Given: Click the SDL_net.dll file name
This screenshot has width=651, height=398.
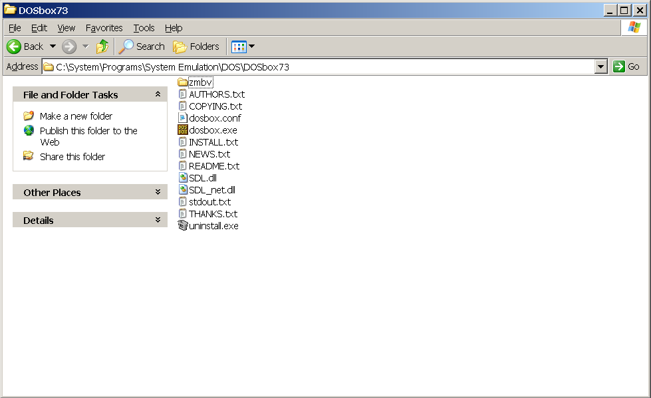Looking at the screenshot, I should tap(212, 190).
